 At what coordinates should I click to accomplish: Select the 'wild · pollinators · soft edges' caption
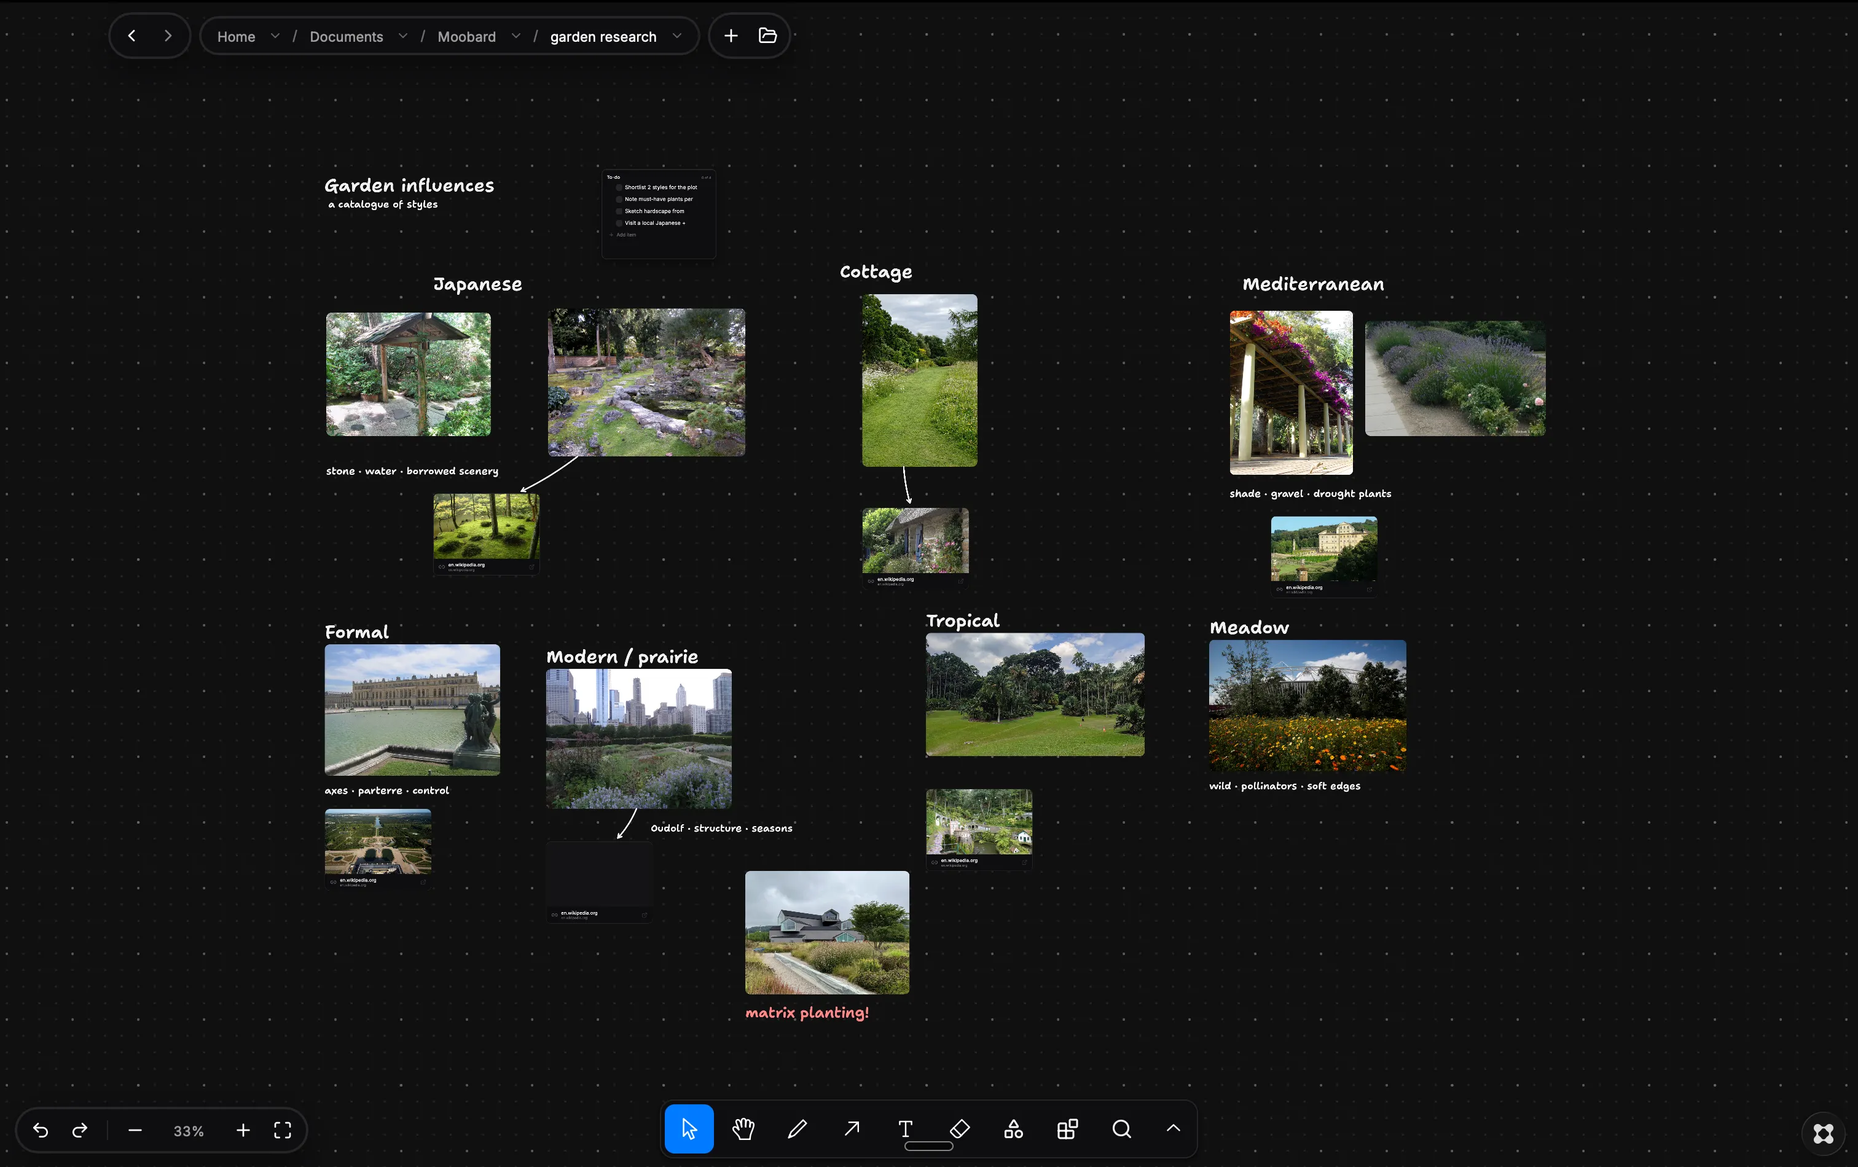coord(1285,786)
